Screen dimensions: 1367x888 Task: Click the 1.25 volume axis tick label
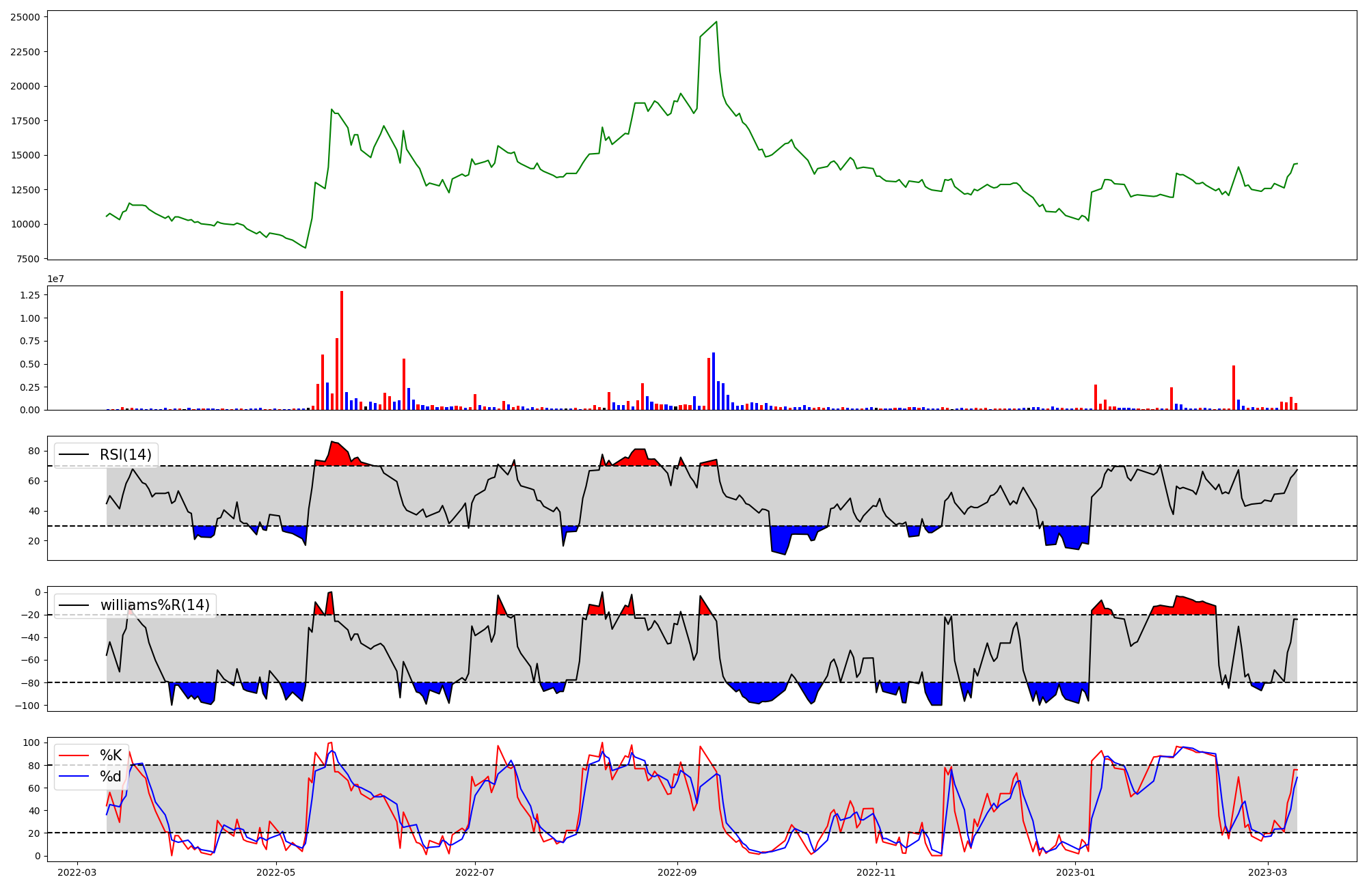(30, 295)
